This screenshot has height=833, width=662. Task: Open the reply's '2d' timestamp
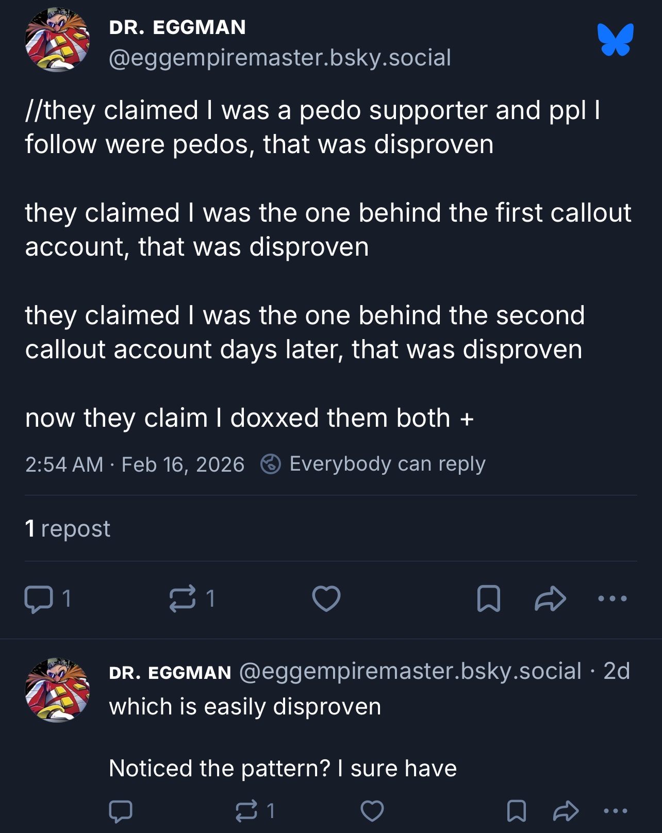(x=617, y=671)
